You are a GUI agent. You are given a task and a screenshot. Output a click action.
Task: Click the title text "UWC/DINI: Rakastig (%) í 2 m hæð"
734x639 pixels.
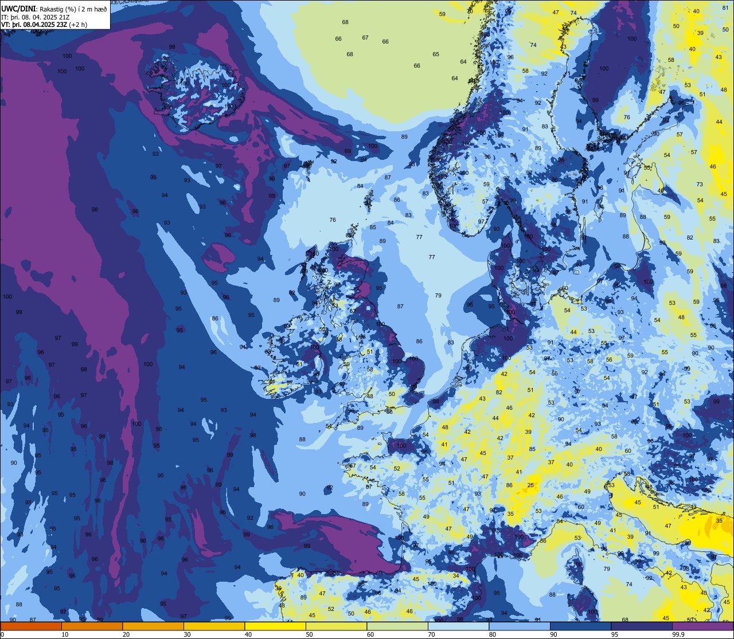click(x=54, y=9)
